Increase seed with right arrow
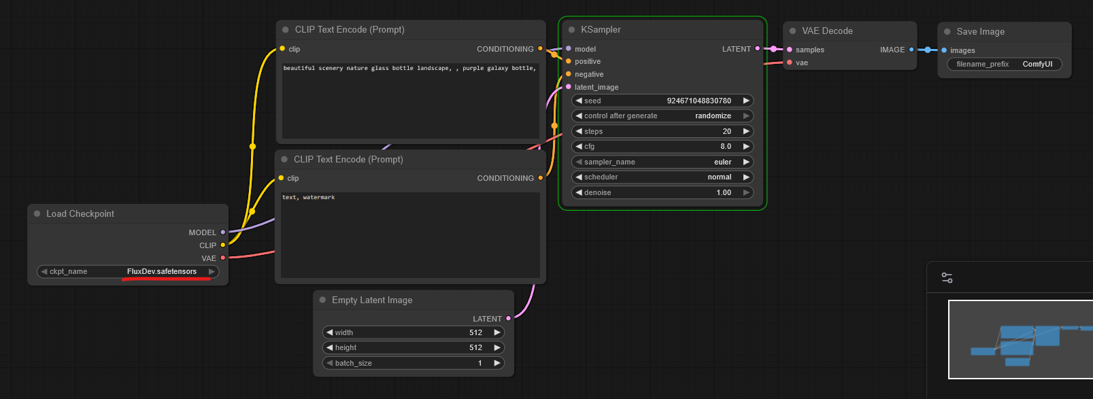This screenshot has height=399, width=1093. click(x=745, y=101)
